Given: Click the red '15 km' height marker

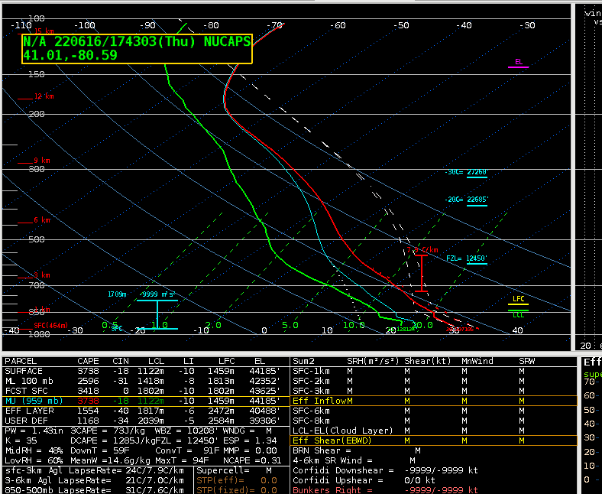Looking at the screenshot, I should pos(44,31).
